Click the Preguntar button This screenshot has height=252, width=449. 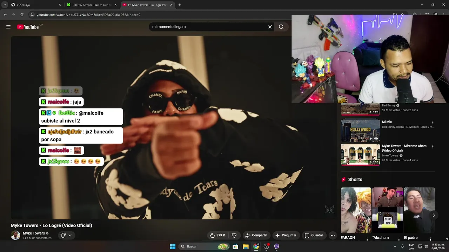pyautogui.click(x=286, y=235)
